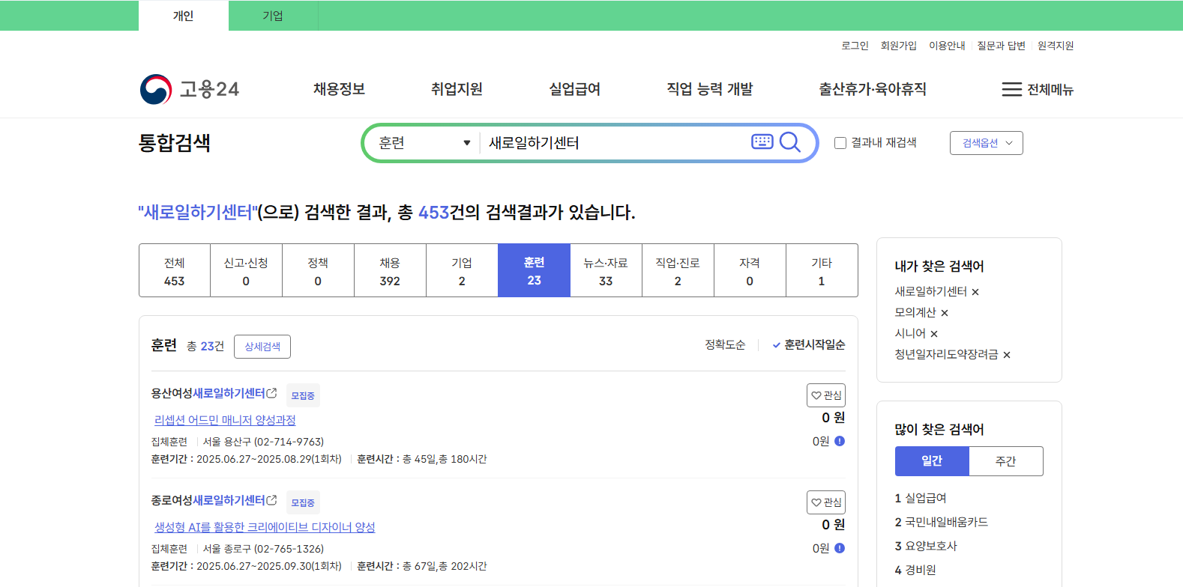The height and width of the screenshot is (587, 1183).
Task: Search recent term 시니어
Action: click(x=910, y=333)
